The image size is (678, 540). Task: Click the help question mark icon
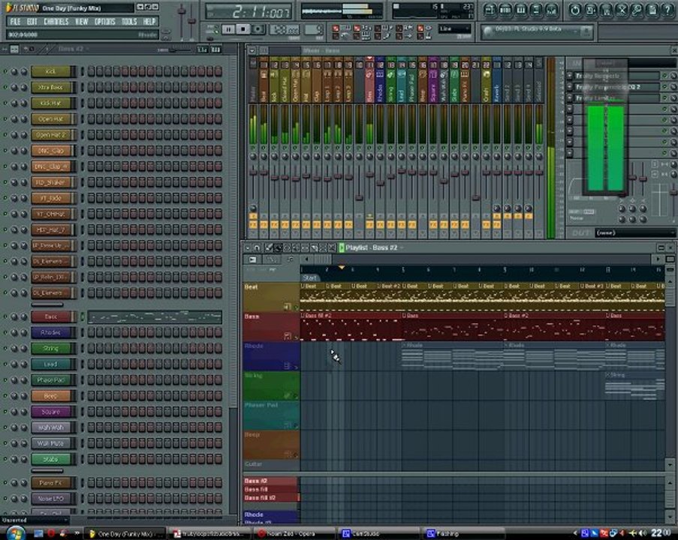coord(667,10)
